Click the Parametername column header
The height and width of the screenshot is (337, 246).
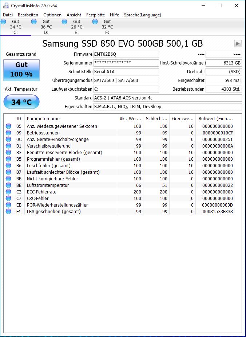[x=71, y=119]
